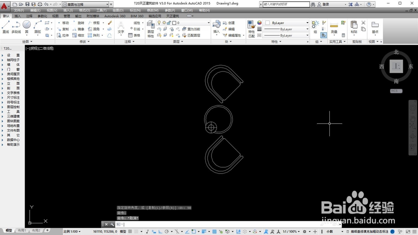Screen dimensions: 418x235
Task: Toggle grid display in status bar
Action: pyautogui.click(x=136, y=232)
